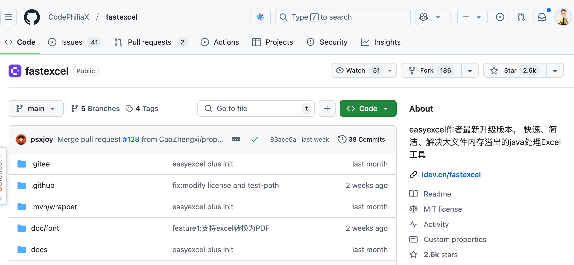Click the fastexcel repository logo icon
574x265 pixels.
(x=15, y=71)
